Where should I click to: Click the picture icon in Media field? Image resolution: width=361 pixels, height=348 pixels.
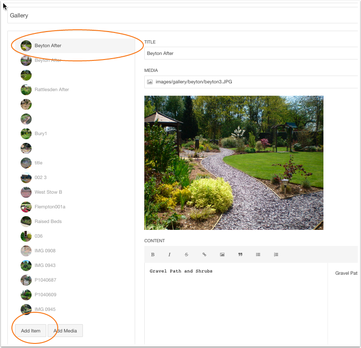(x=150, y=82)
